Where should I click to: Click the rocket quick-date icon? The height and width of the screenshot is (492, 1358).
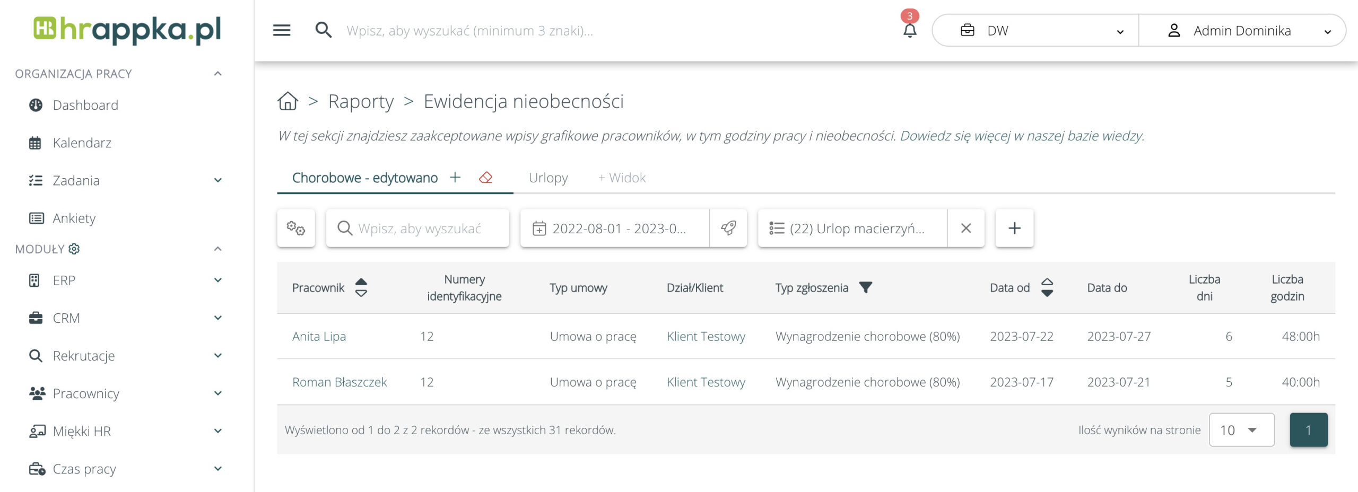coord(728,228)
